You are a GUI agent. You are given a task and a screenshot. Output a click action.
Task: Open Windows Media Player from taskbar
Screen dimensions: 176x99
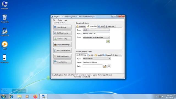click(27, 97)
